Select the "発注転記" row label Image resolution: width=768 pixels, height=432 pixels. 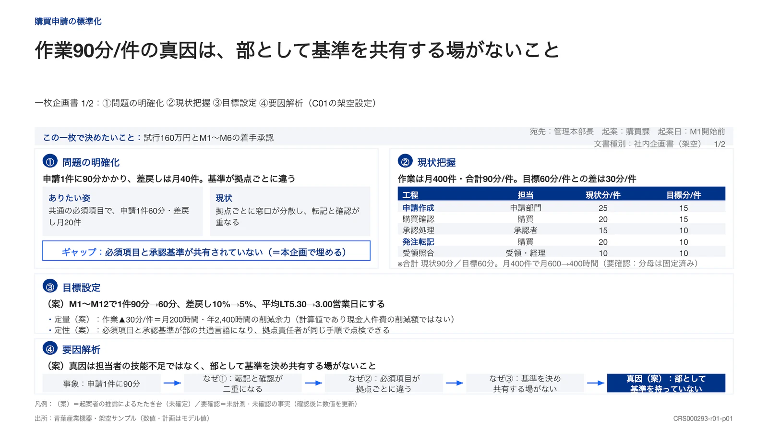point(418,242)
